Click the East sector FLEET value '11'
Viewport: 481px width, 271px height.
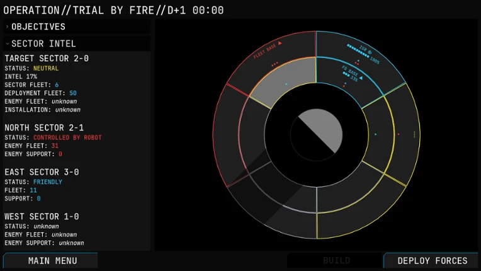pos(33,190)
